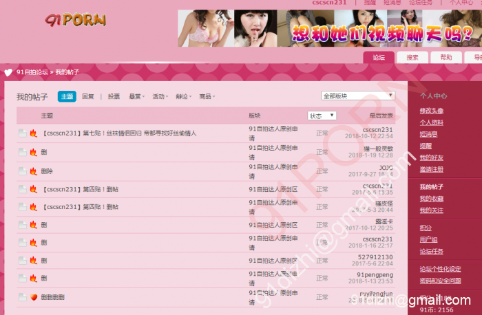Screen dimensions: 482x315
Task: Click the flame icon beside the first 第四贴 thread
Action: (32, 188)
